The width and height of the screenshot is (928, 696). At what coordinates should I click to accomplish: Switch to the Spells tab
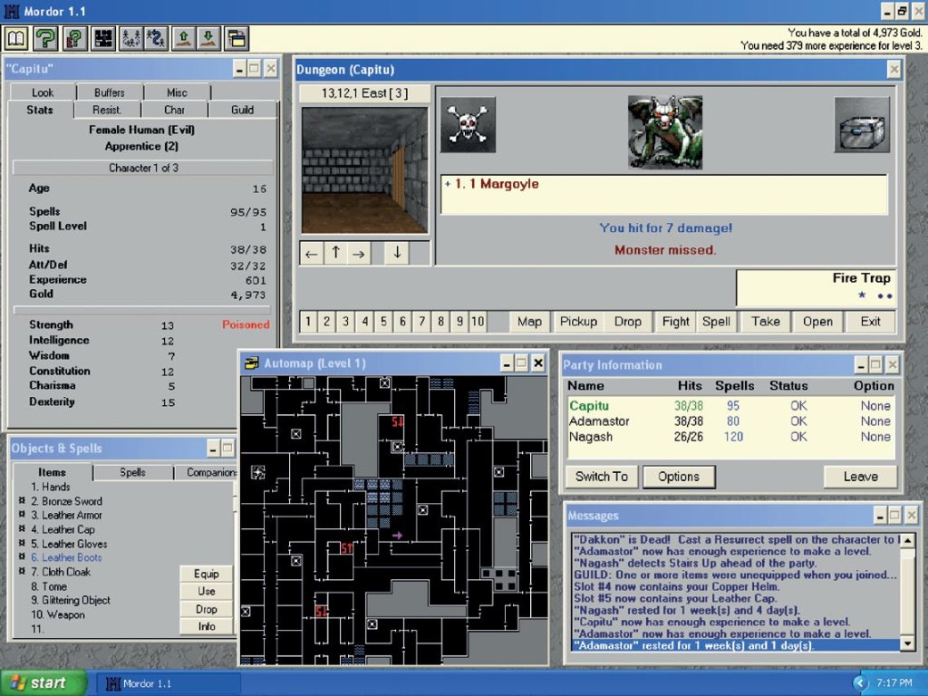click(133, 472)
